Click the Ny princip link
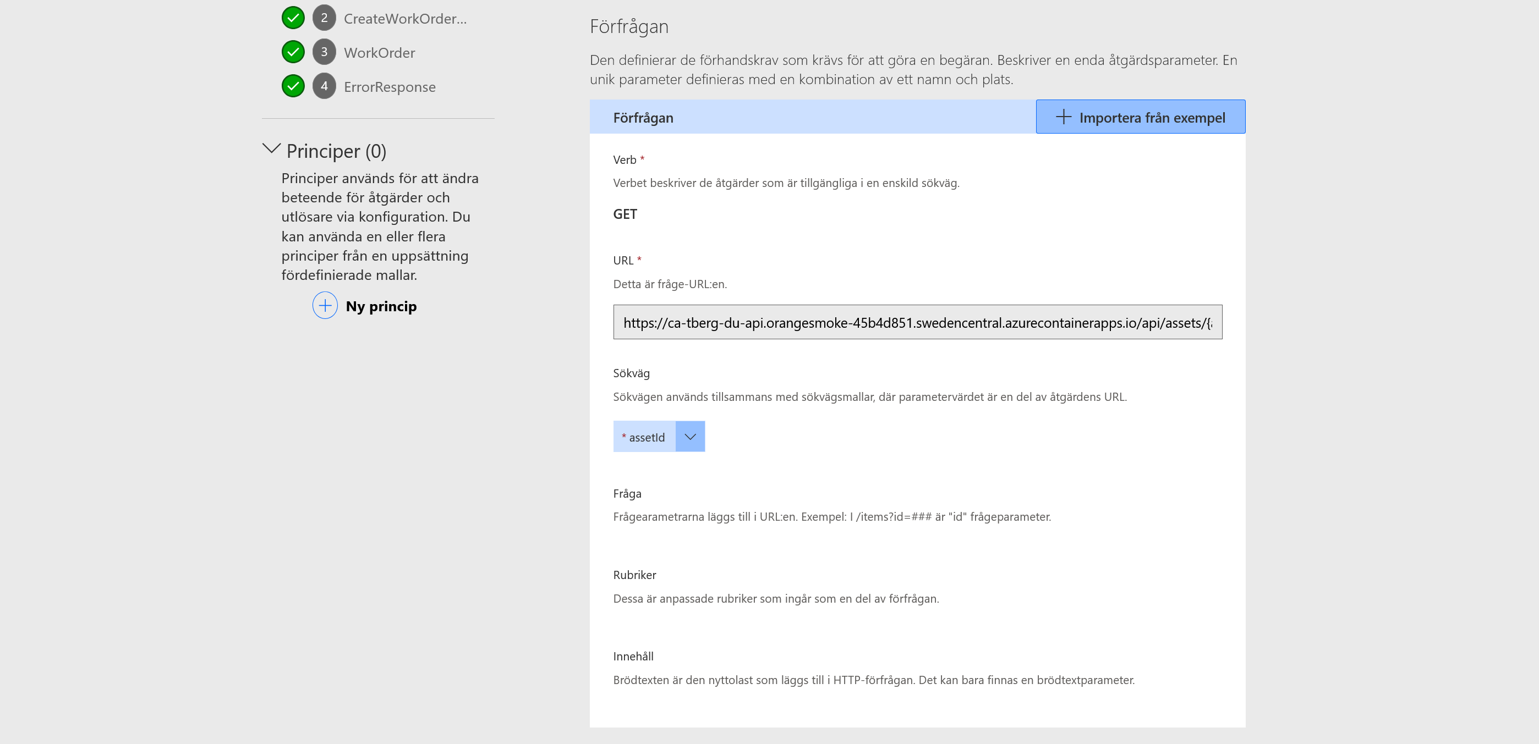The height and width of the screenshot is (744, 1539). click(x=381, y=306)
